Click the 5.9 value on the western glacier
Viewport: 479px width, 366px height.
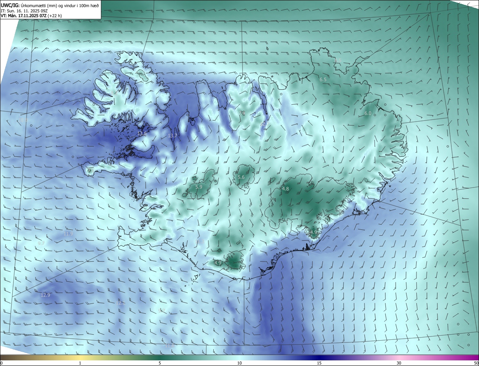click(x=199, y=187)
